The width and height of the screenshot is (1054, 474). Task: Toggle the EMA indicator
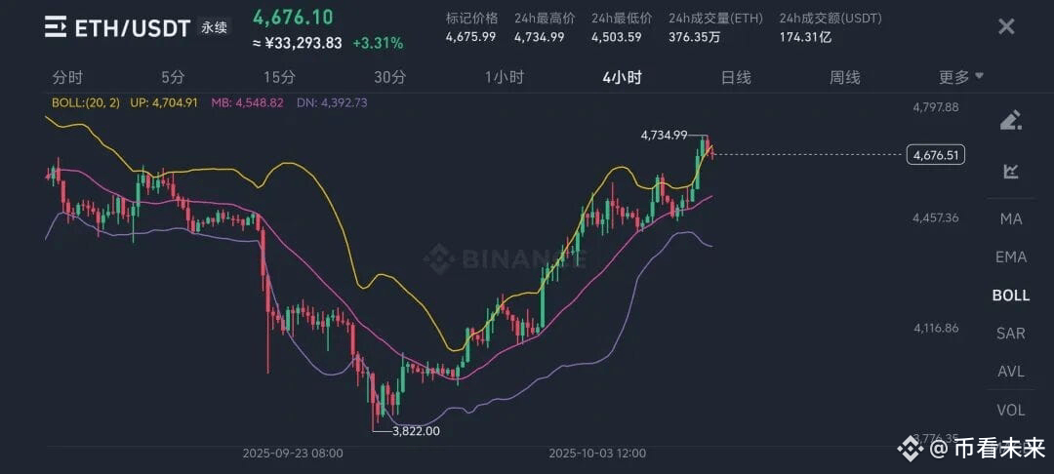[x=1011, y=257]
